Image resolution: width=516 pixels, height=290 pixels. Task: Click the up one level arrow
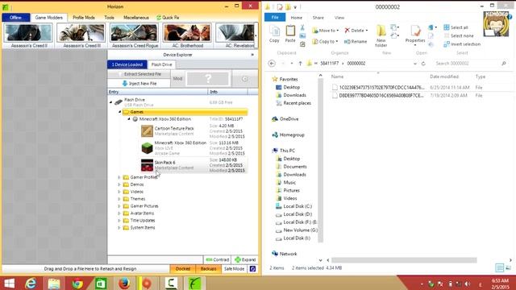coord(300,64)
